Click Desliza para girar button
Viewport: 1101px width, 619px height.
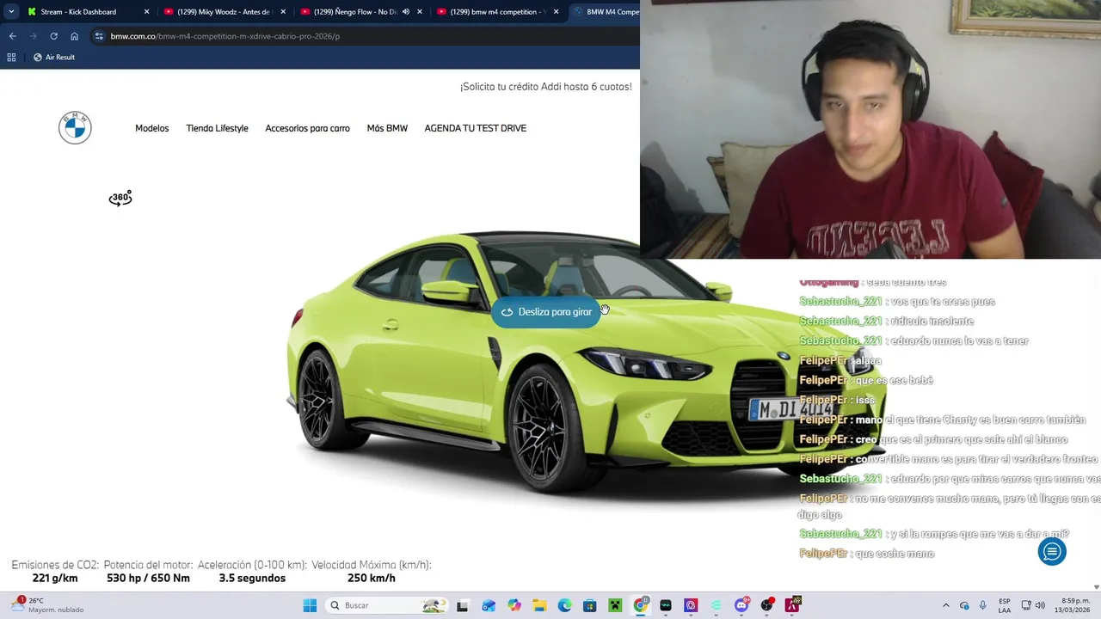(x=546, y=312)
